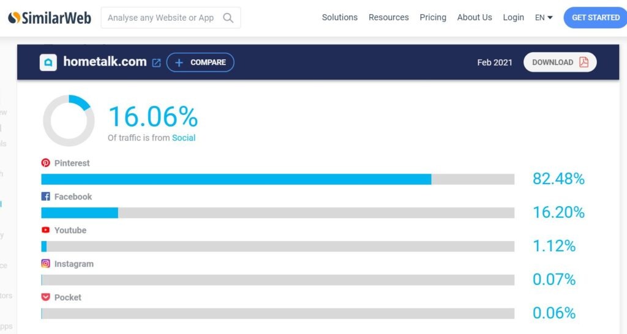Open the Solutions menu
Viewport: 627px width, 334px height.
coord(339,17)
